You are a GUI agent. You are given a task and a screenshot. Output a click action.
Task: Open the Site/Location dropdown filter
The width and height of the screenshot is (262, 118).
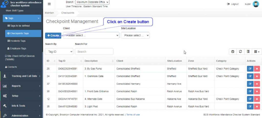click(135, 36)
